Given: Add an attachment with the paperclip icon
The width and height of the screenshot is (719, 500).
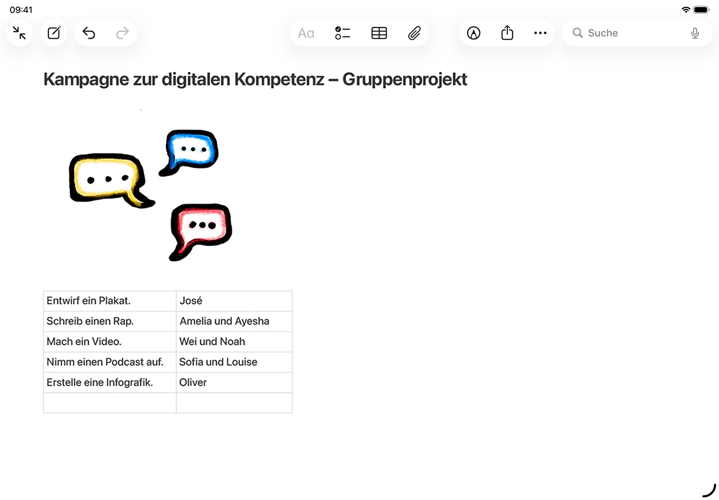Looking at the screenshot, I should (x=414, y=33).
